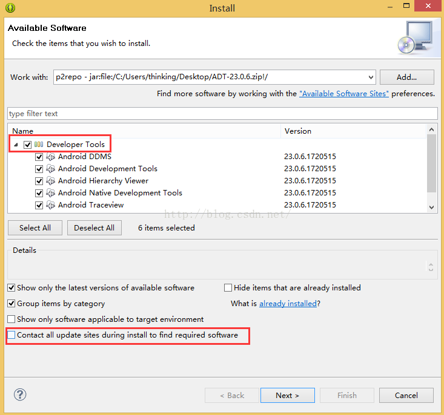Viewport: 444px width, 415px height.
Task: Click the Android DDMS plugin icon
Action: tap(50, 157)
